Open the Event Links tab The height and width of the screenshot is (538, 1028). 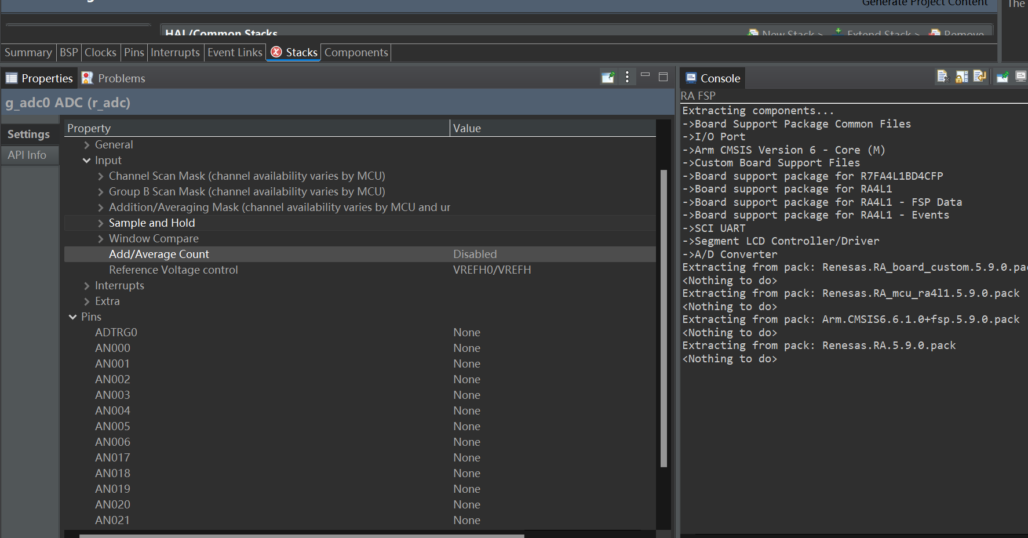(235, 52)
